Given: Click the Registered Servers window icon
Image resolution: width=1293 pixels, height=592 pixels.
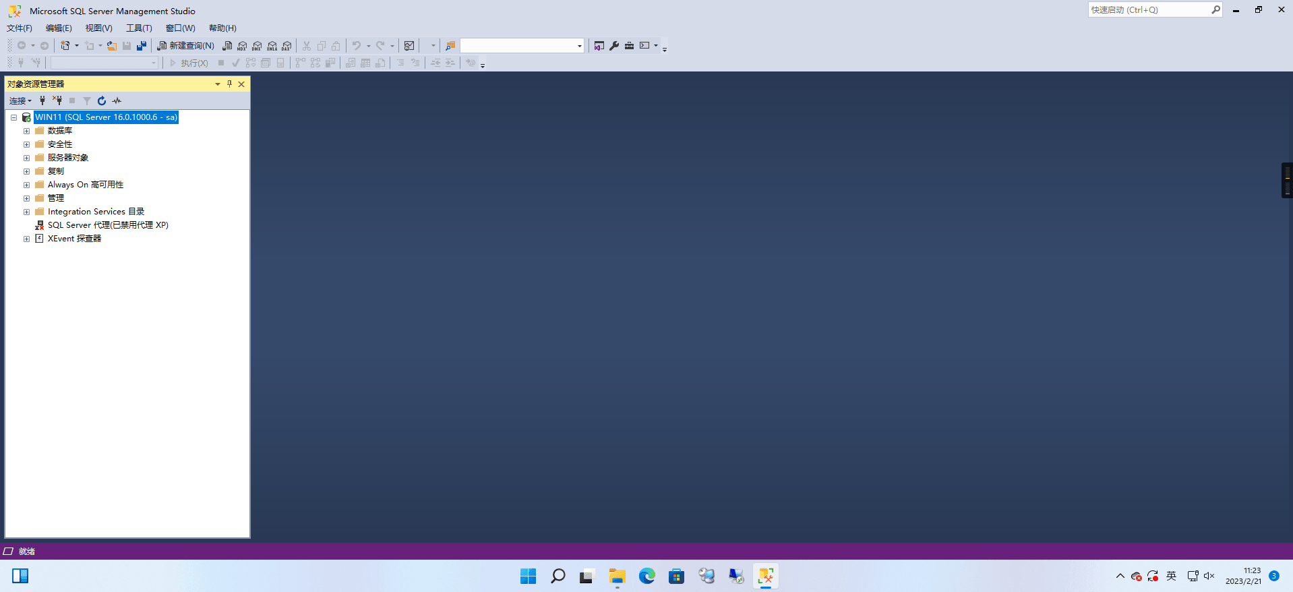Looking at the screenshot, I should [599, 46].
